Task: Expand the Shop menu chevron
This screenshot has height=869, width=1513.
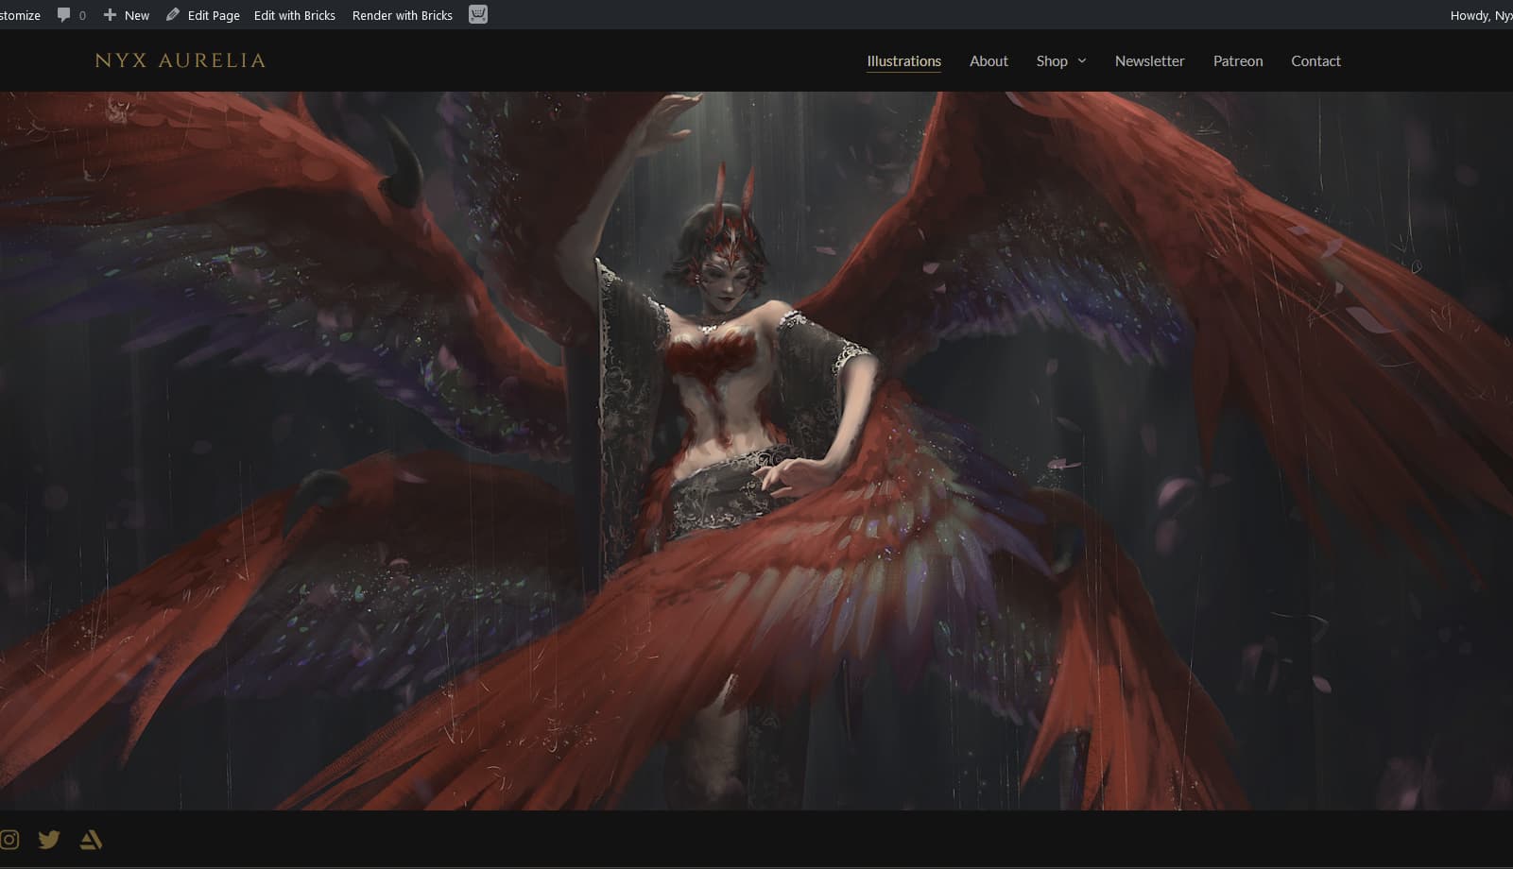Action: [1082, 60]
